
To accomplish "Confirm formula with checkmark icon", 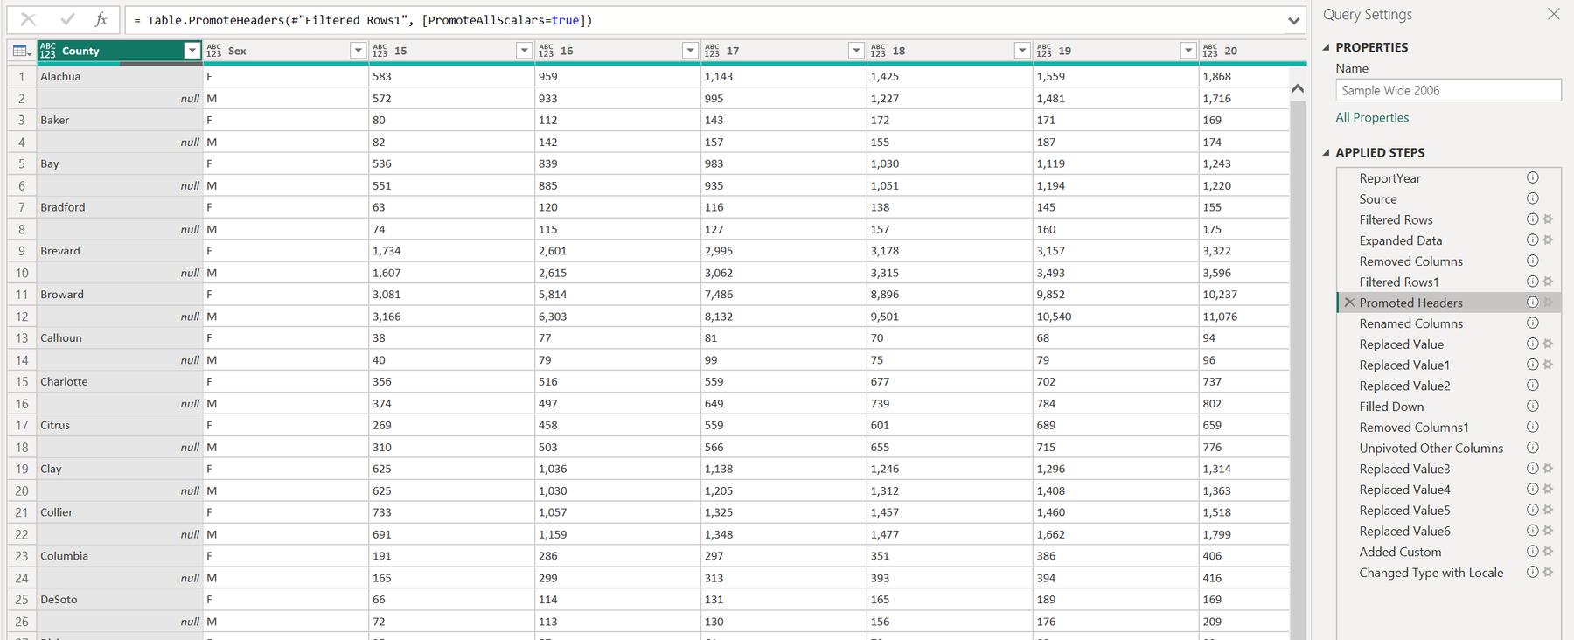I will point(67,19).
